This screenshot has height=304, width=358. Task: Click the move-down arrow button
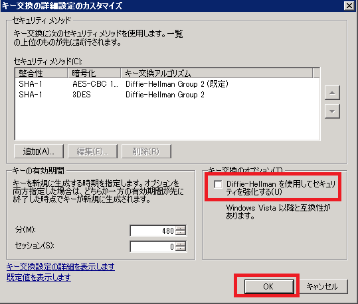click(x=332, y=111)
